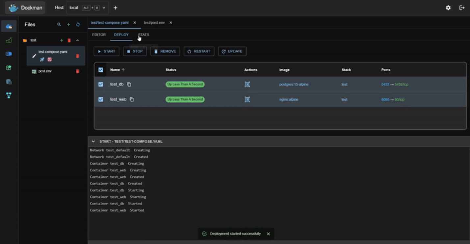Open the test stack link for test_web
The image size is (470, 244).
[x=344, y=99]
